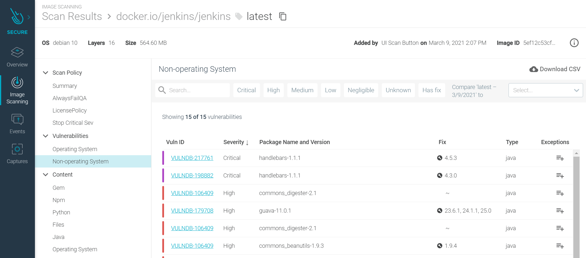Collapse the Scan Policy tree section
The width and height of the screenshot is (586, 258).
click(x=45, y=73)
